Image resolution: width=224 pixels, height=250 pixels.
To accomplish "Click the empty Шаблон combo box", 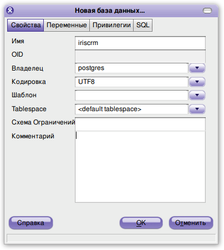I will [x=131, y=95].
